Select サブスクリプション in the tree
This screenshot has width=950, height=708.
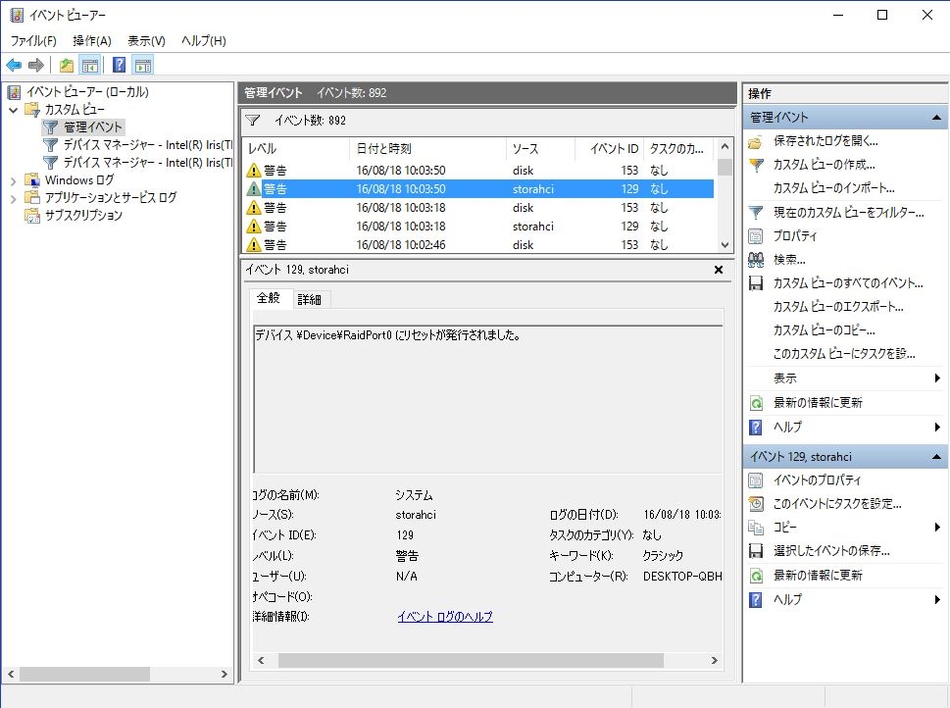[x=83, y=215]
